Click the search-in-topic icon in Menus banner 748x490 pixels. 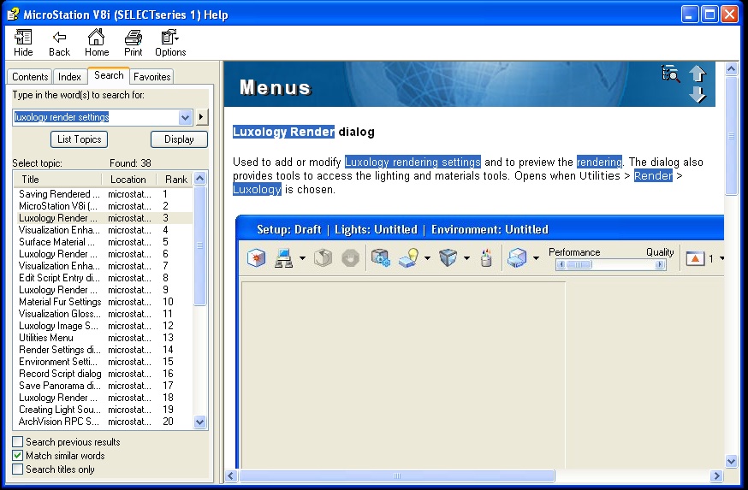point(670,74)
